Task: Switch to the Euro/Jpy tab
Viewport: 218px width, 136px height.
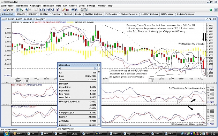Action: (56, 14)
